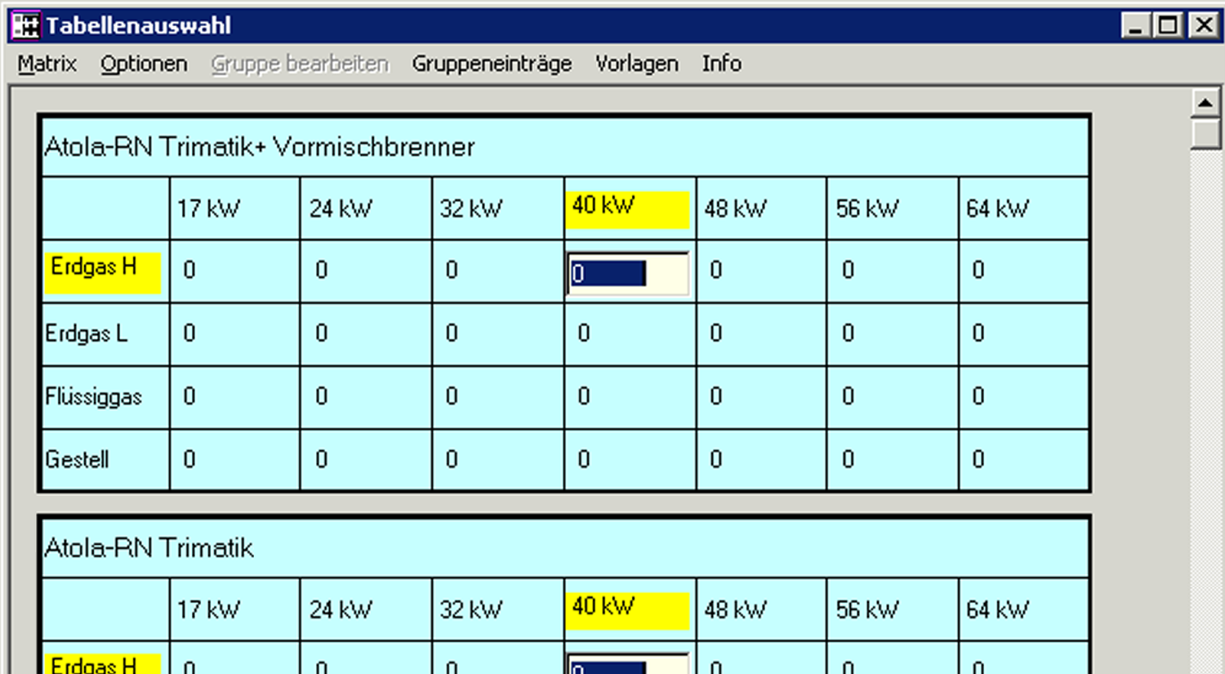Select the Gestell row label
This screenshot has height=674, width=1225.
pos(78,460)
